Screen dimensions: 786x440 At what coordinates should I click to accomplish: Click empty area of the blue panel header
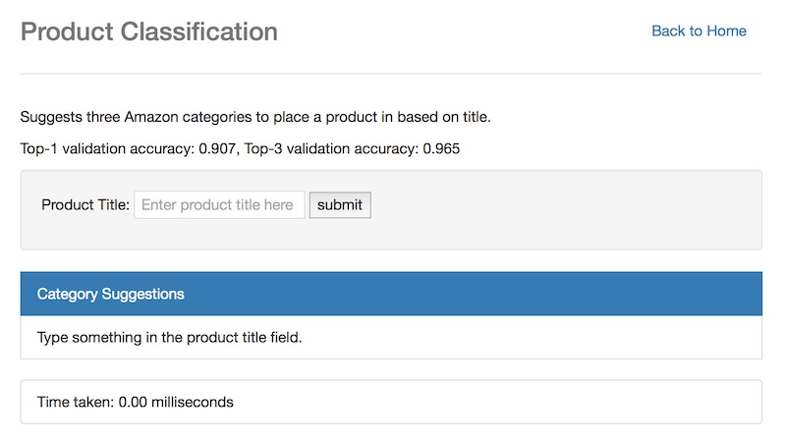click(x=491, y=294)
